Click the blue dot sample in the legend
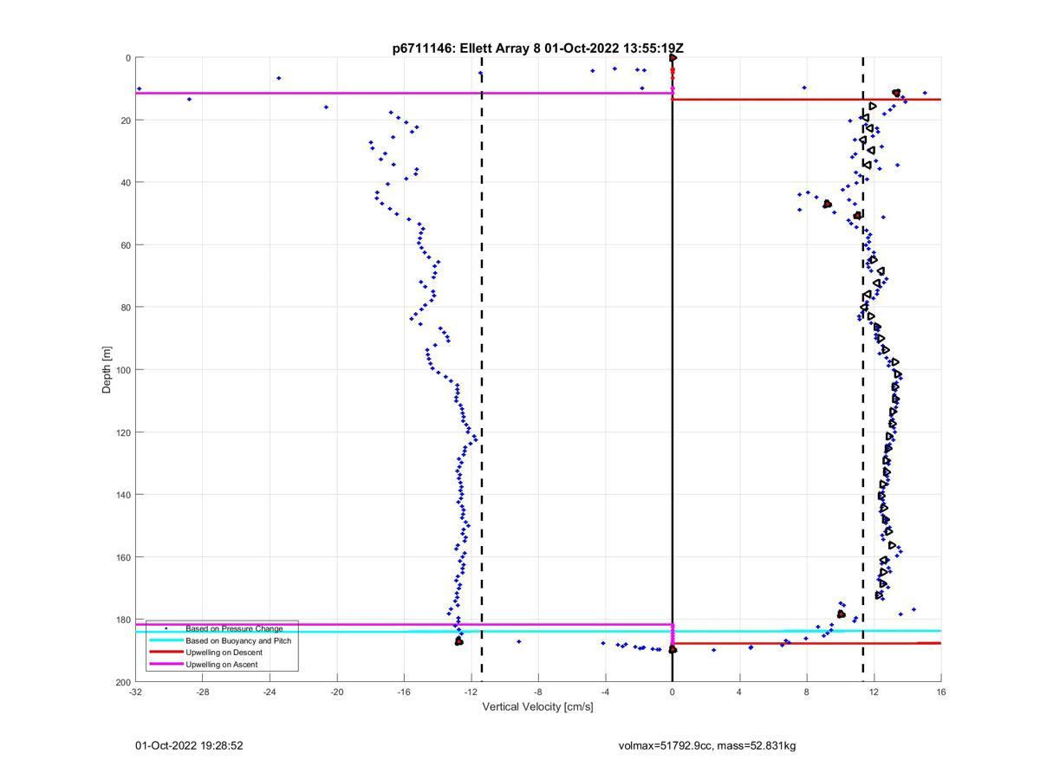This screenshot has height=767, width=1040. [166, 628]
